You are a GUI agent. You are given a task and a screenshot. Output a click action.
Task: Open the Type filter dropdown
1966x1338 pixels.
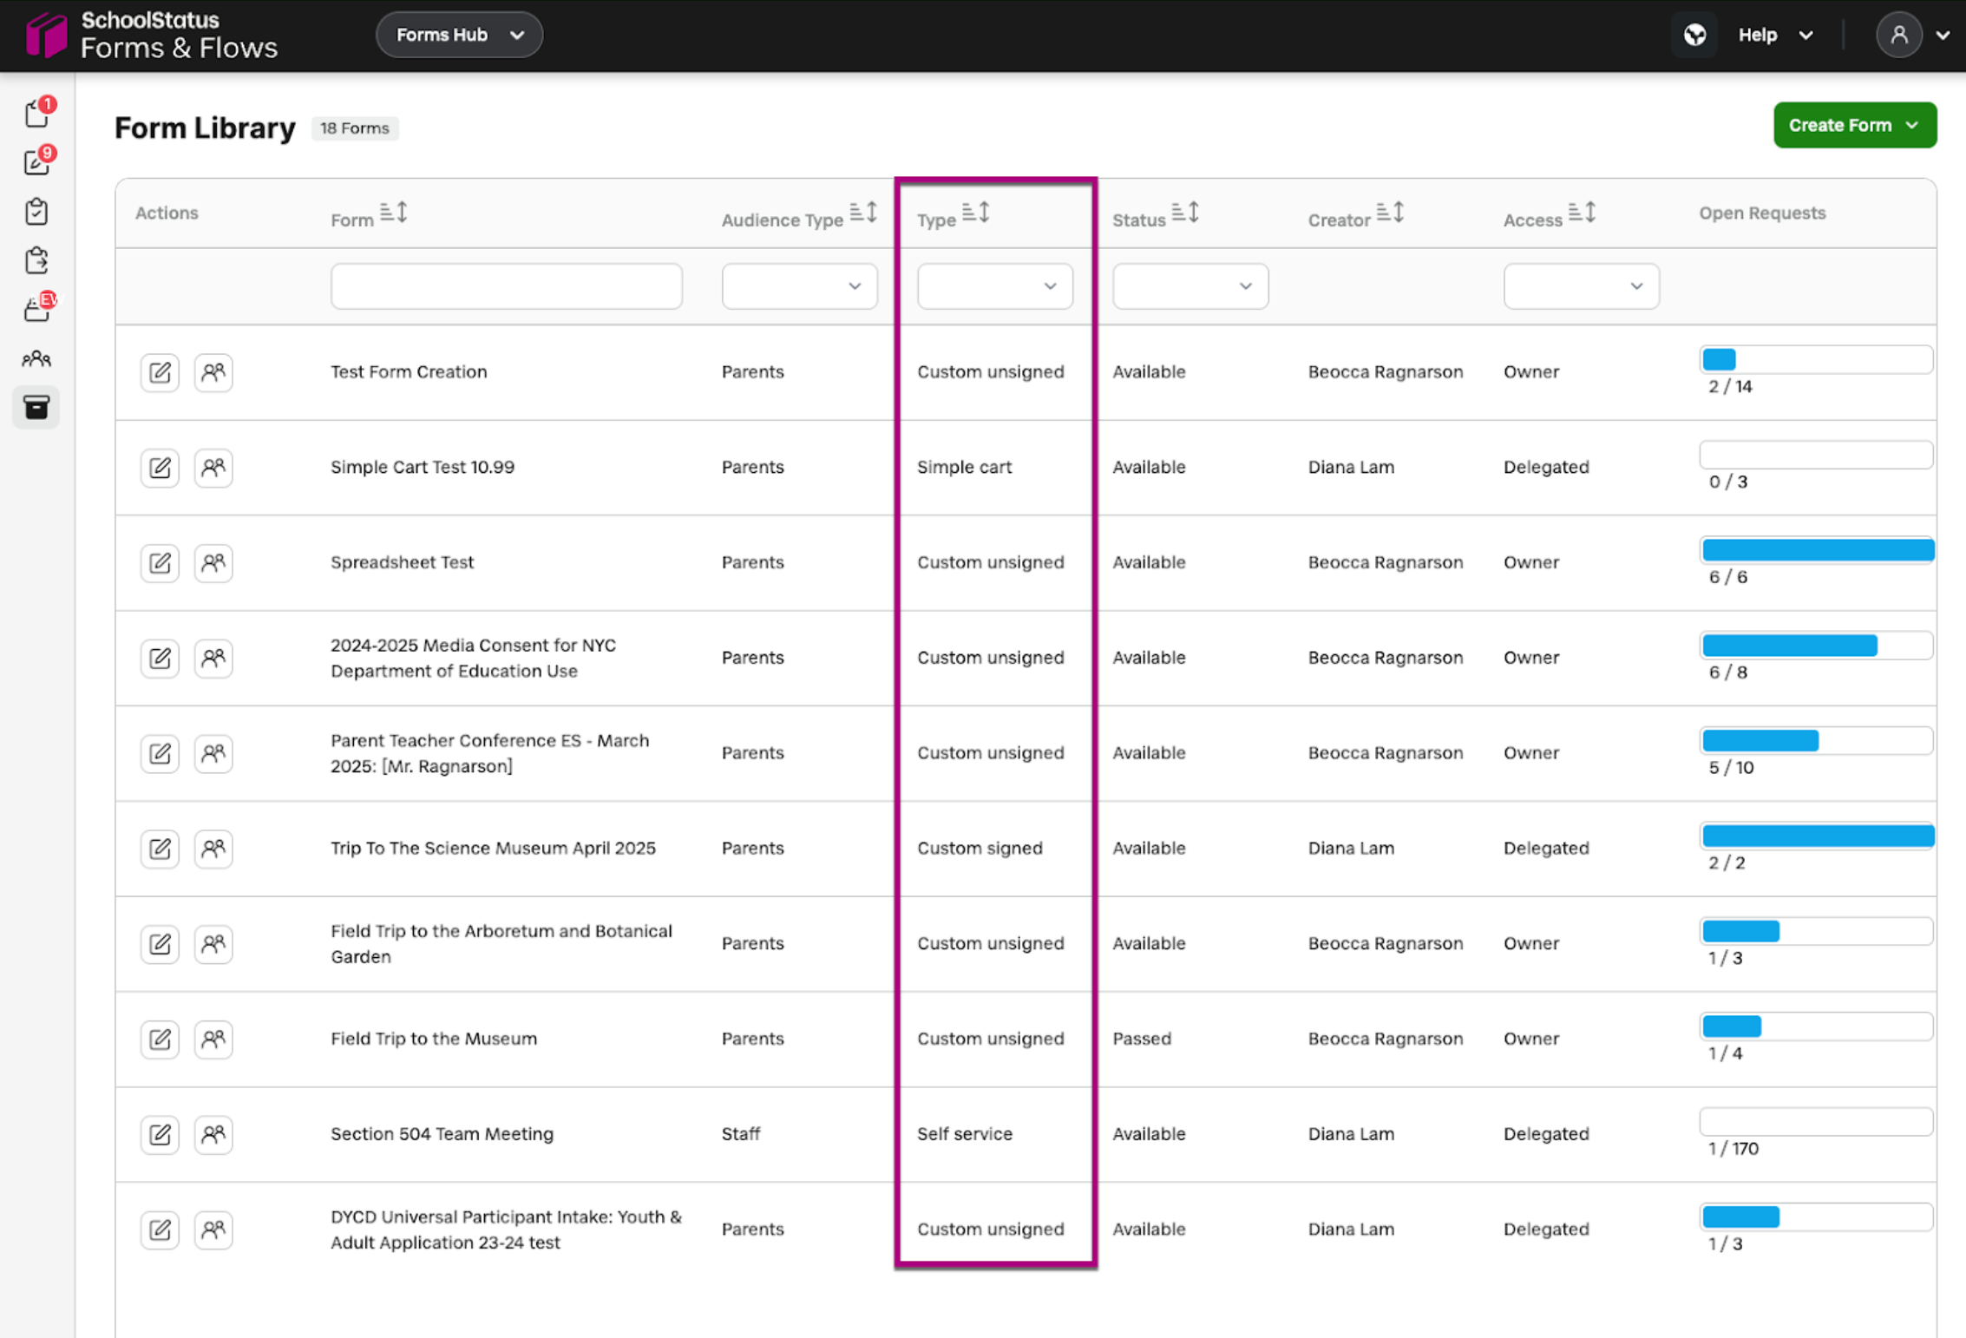tap(995, 286)
